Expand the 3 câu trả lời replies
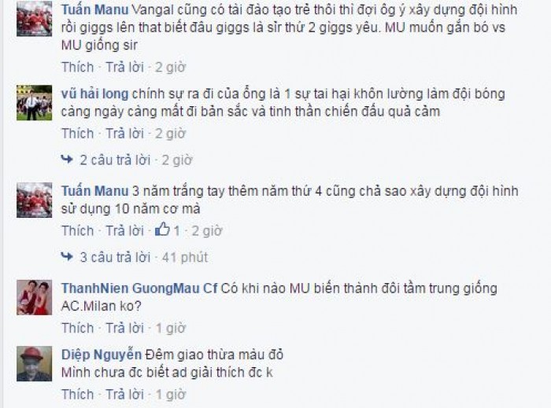551x408 pixels. pyautogui.click(x=115, y=257)
